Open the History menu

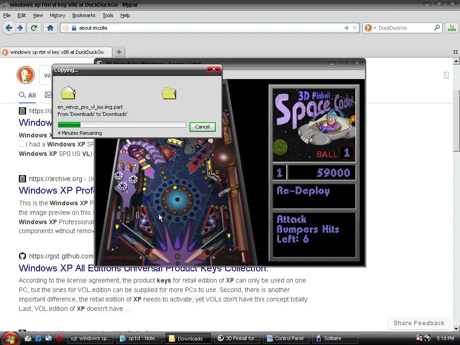tap(57, 15)
